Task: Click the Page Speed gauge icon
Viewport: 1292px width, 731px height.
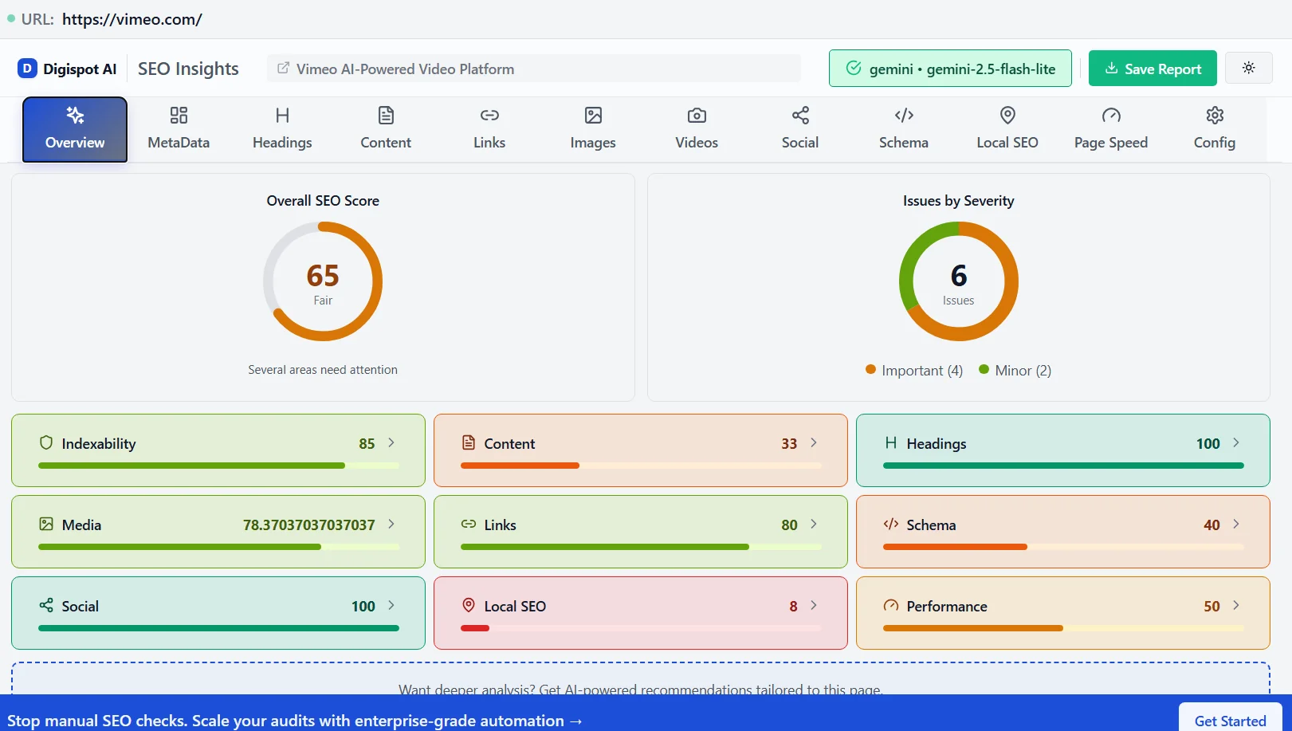Action: pos(1111,116)
